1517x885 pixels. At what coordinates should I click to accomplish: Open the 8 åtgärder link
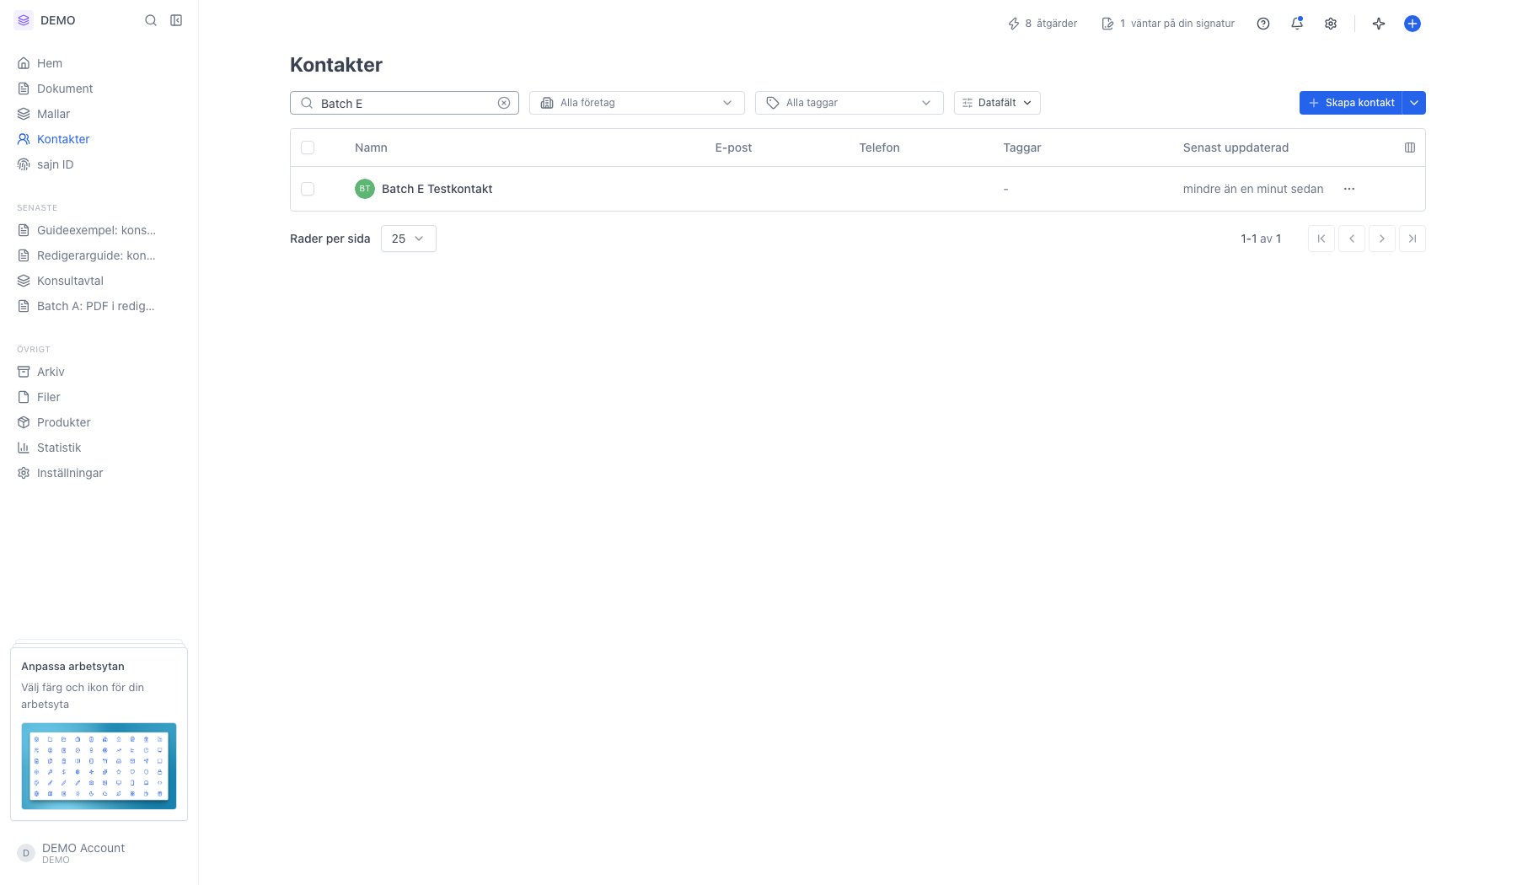click(x=1043, y=24)
